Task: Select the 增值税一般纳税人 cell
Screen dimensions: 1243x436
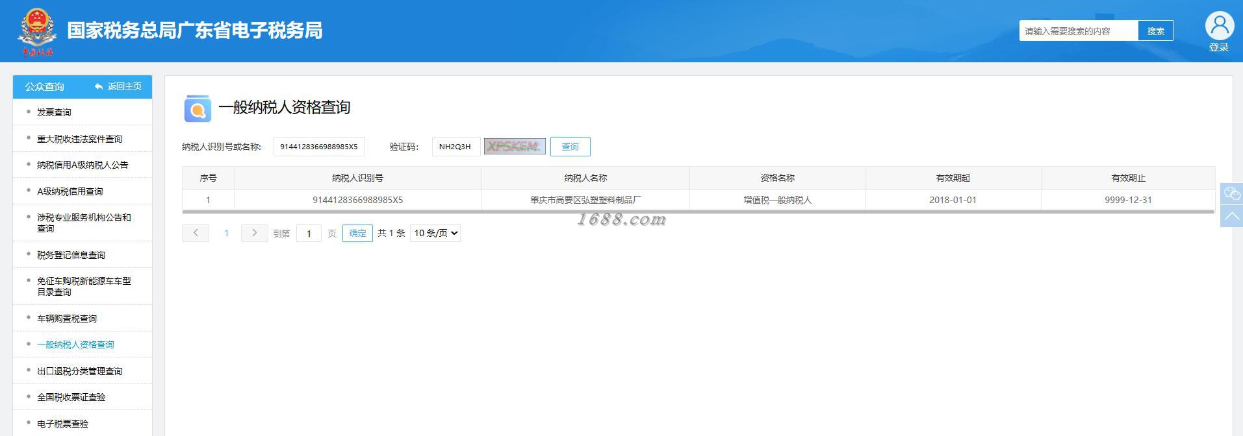Action: pos(777,200)
